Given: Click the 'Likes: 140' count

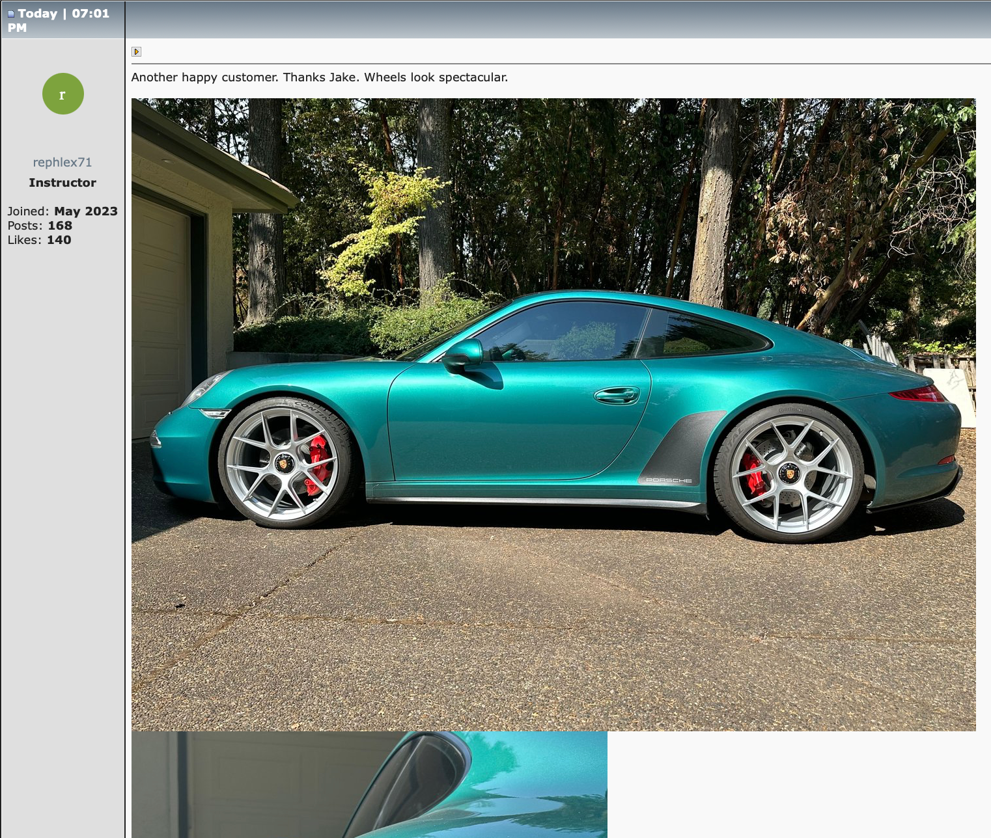Looking at the screenshot, I should (x=39, y=240).
